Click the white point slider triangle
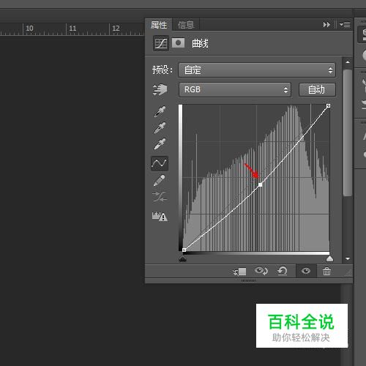The height and width of the screenshot is (366, 366). (329, 258)
